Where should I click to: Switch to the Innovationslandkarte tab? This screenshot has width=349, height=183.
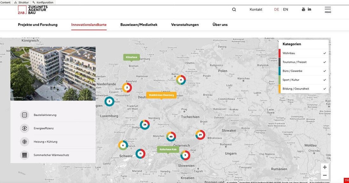click(89, 24)
